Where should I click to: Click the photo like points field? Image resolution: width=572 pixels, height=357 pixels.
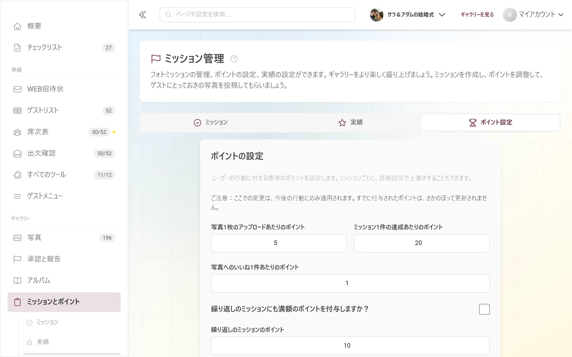pyautogui.click(x=350, y=283)
